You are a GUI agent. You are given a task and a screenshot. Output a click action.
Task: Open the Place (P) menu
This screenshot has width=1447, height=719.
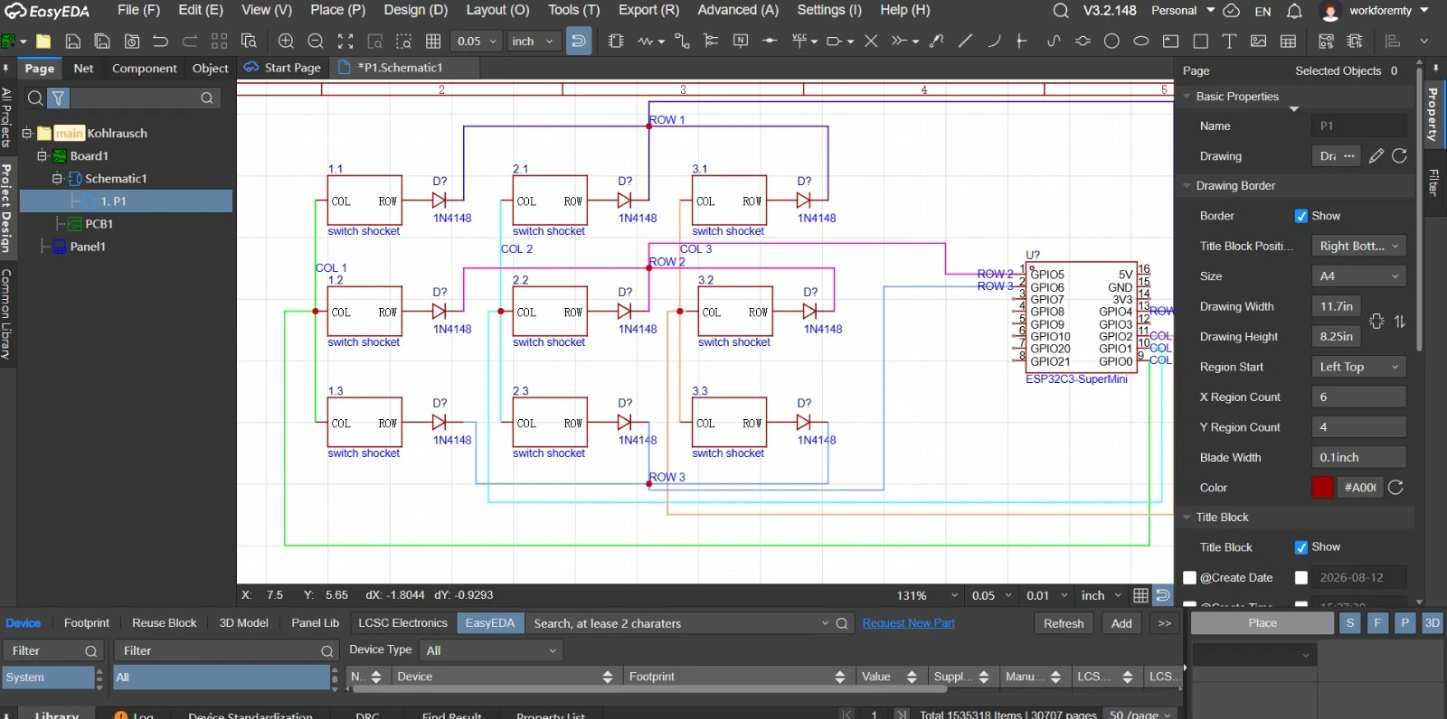pos(337,10)
